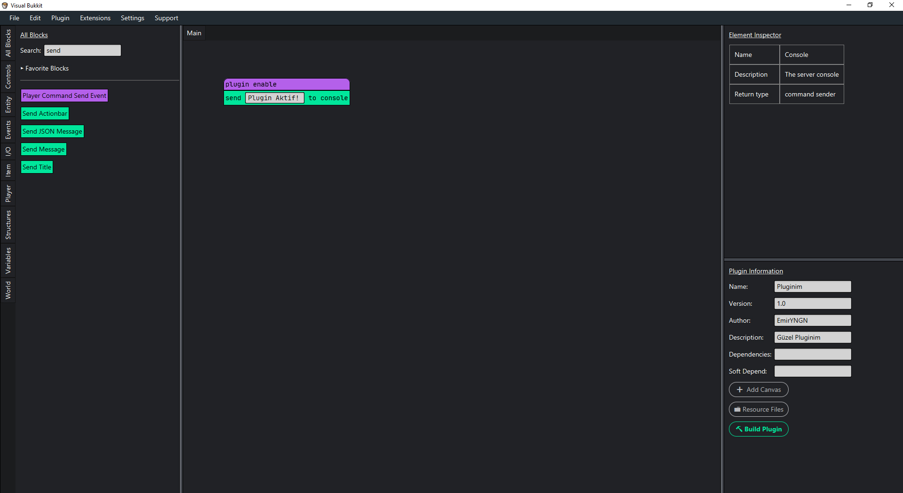903x493 pixels.
Task: Switch to the World side tab
Action: tap(8, 290)
